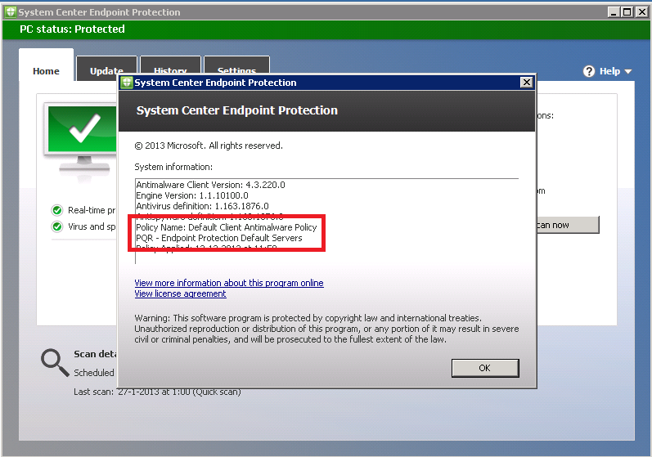Click the Real-time protection green check icon
The width and height of the screenshot is (652, 457).
[57, 210]
